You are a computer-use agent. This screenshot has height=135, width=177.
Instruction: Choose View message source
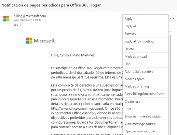point(145,124)
